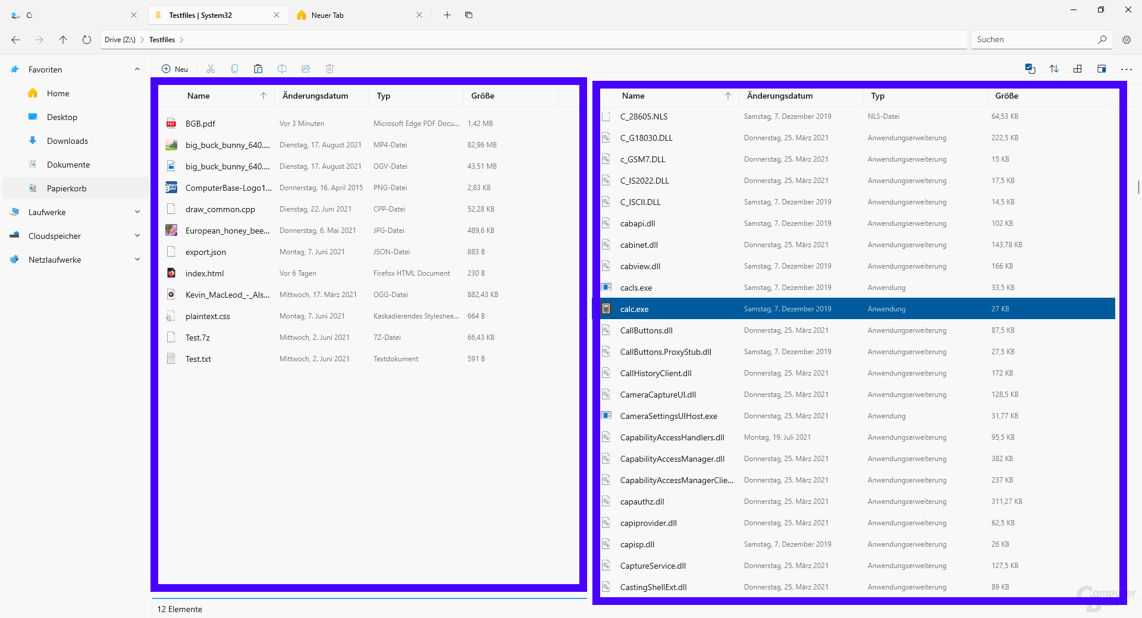Select C_28605.NLS in the right pane
The height and width of the screenshot is (618, 1142).
pyautogui.click(x=858, y=116)
